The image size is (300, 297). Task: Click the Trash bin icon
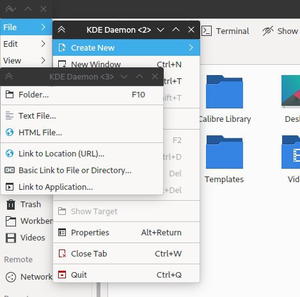[11, 204]
